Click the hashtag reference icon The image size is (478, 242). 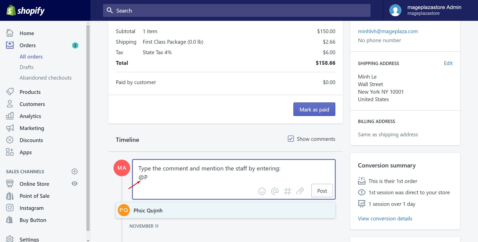click(287, 191)
